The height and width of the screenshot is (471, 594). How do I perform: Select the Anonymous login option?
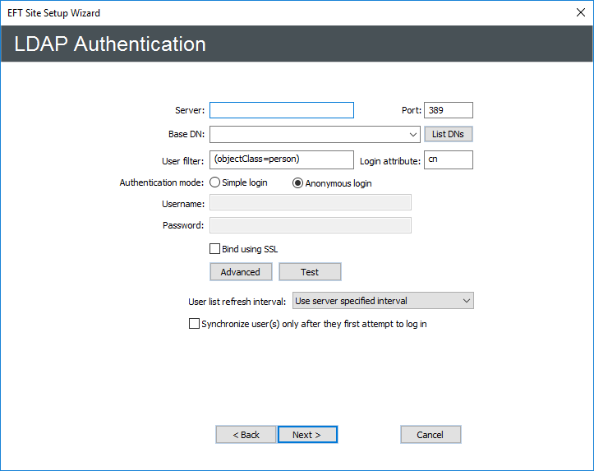point(298,183)
